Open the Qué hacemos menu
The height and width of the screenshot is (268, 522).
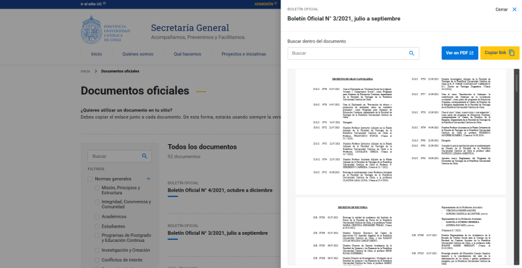(x=187, y=54)
